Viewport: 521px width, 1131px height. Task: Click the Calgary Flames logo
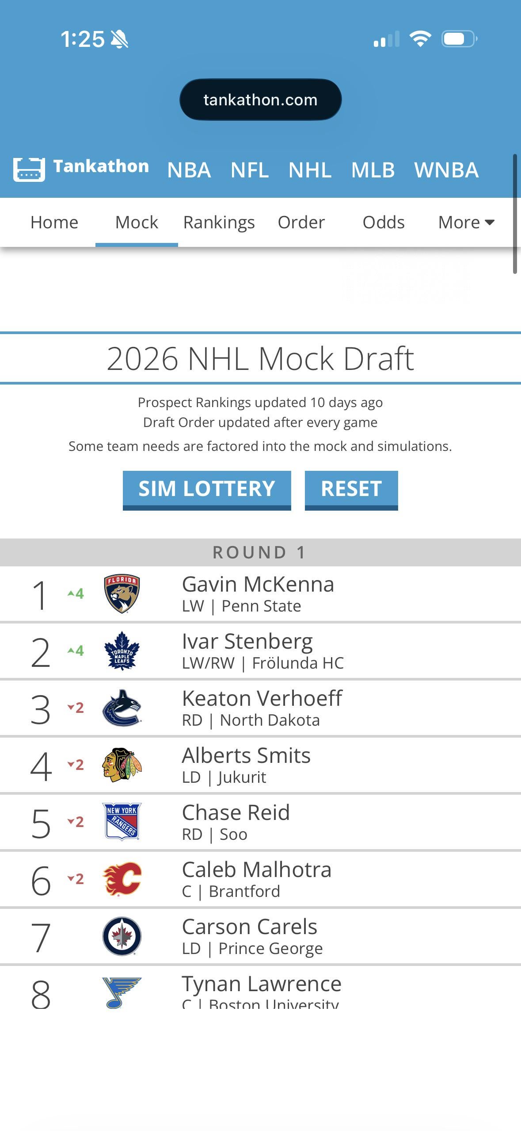pos(122,879)
